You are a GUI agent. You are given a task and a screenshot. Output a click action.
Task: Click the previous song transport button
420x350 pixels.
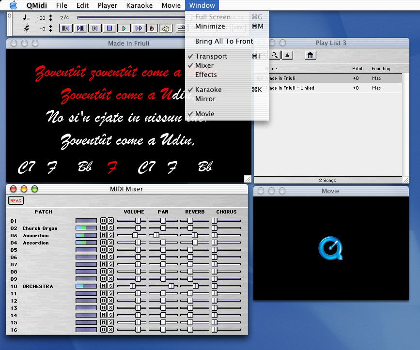pyautogui.click(x=65, y=28)
